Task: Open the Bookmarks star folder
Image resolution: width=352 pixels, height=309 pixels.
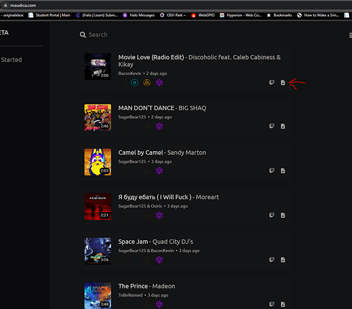Action: click(279, 15)
